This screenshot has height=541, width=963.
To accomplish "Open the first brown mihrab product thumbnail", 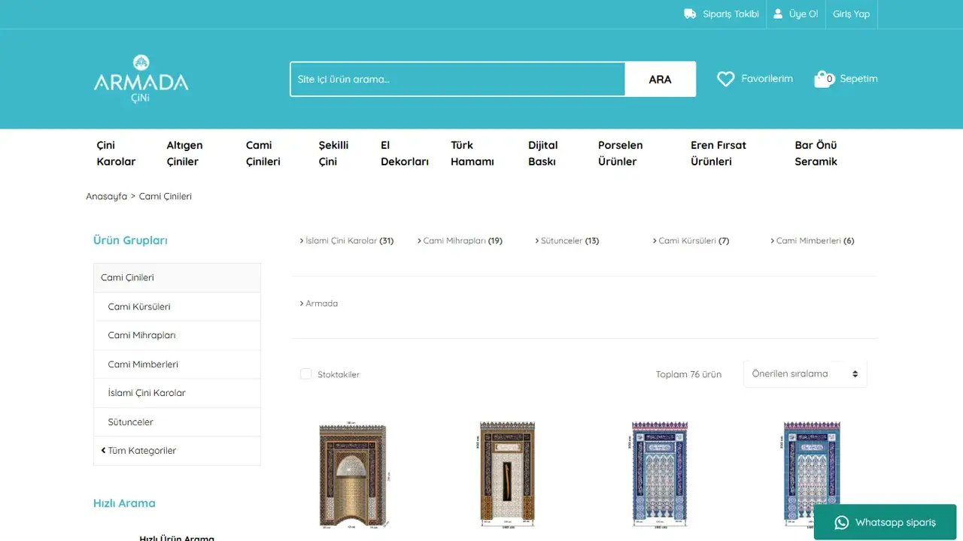I will pyautogui.click(x=352, y=473).
